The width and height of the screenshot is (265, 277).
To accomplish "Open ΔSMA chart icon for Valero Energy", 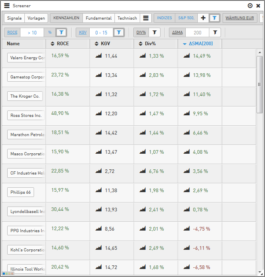I will (187, 56).
